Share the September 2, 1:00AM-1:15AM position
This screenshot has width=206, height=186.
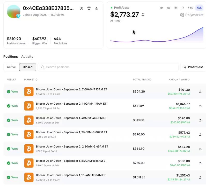pyautogui.click(x=200, y=106)
